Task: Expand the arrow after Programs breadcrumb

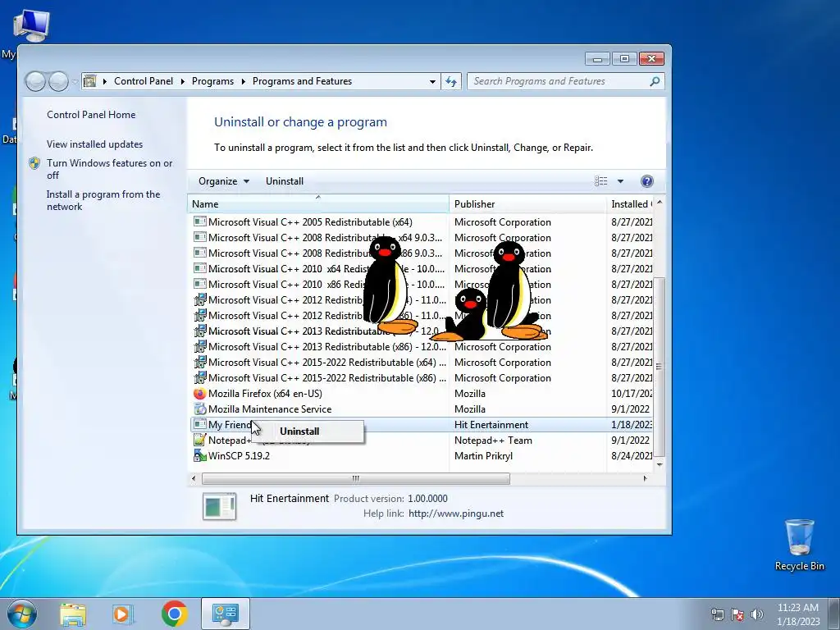Action: tap(243, 81)
